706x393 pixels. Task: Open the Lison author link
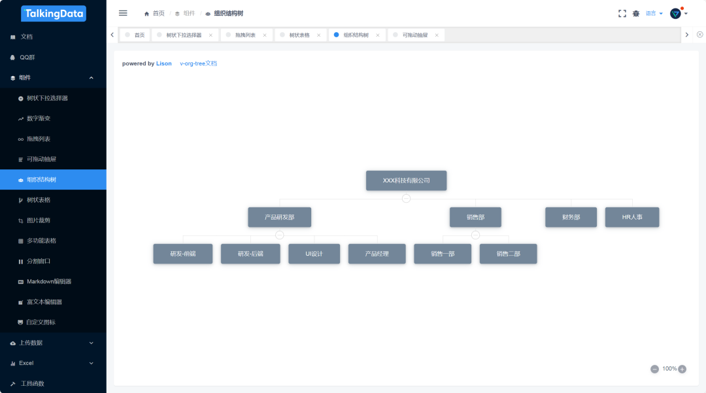(x=164, y=63)
